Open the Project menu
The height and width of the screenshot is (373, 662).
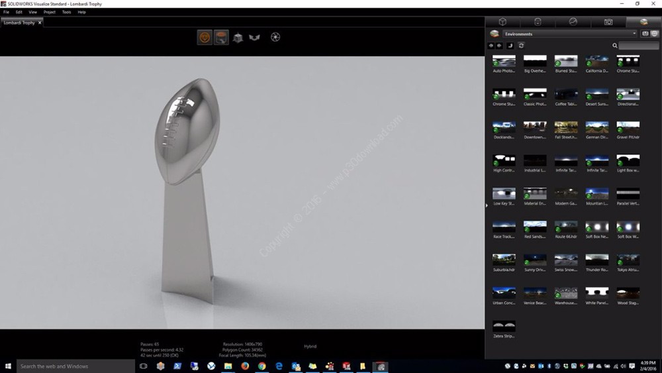pos(50,12)
